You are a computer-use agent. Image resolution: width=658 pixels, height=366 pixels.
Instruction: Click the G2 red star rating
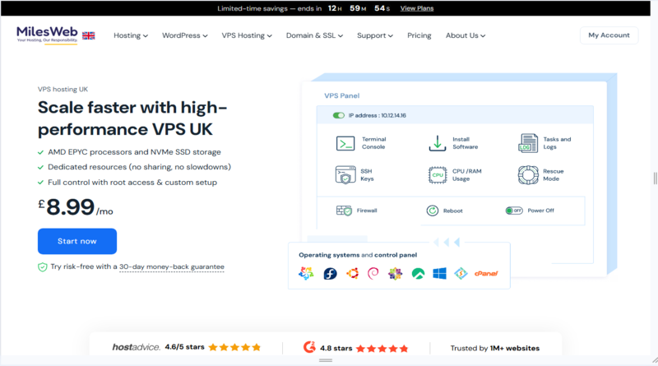pyautogui.click(x=382, y=349)
